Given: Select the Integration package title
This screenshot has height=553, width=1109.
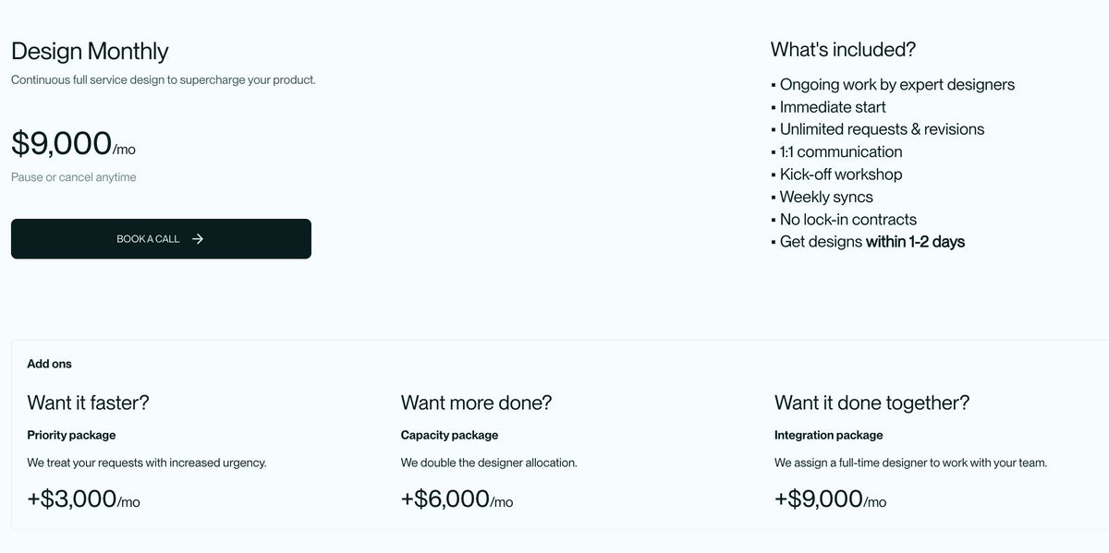Looking at the screenshot, I should pyautogui.click(x=828, y=435).
